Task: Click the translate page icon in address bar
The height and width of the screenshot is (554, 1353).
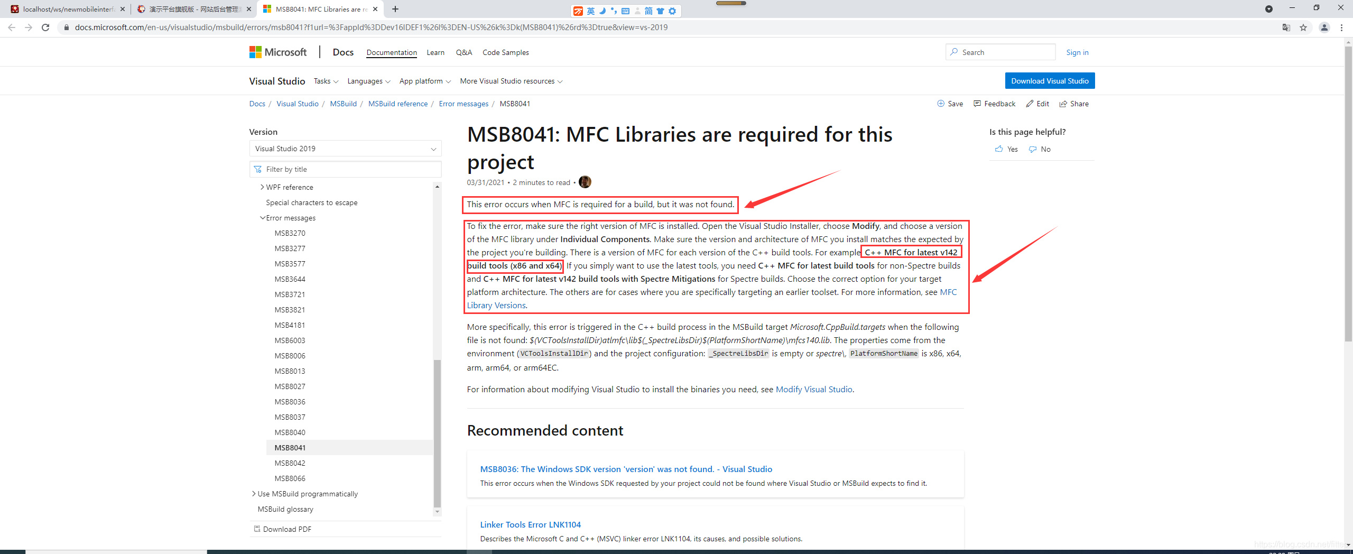Action: click(1286, 27)
